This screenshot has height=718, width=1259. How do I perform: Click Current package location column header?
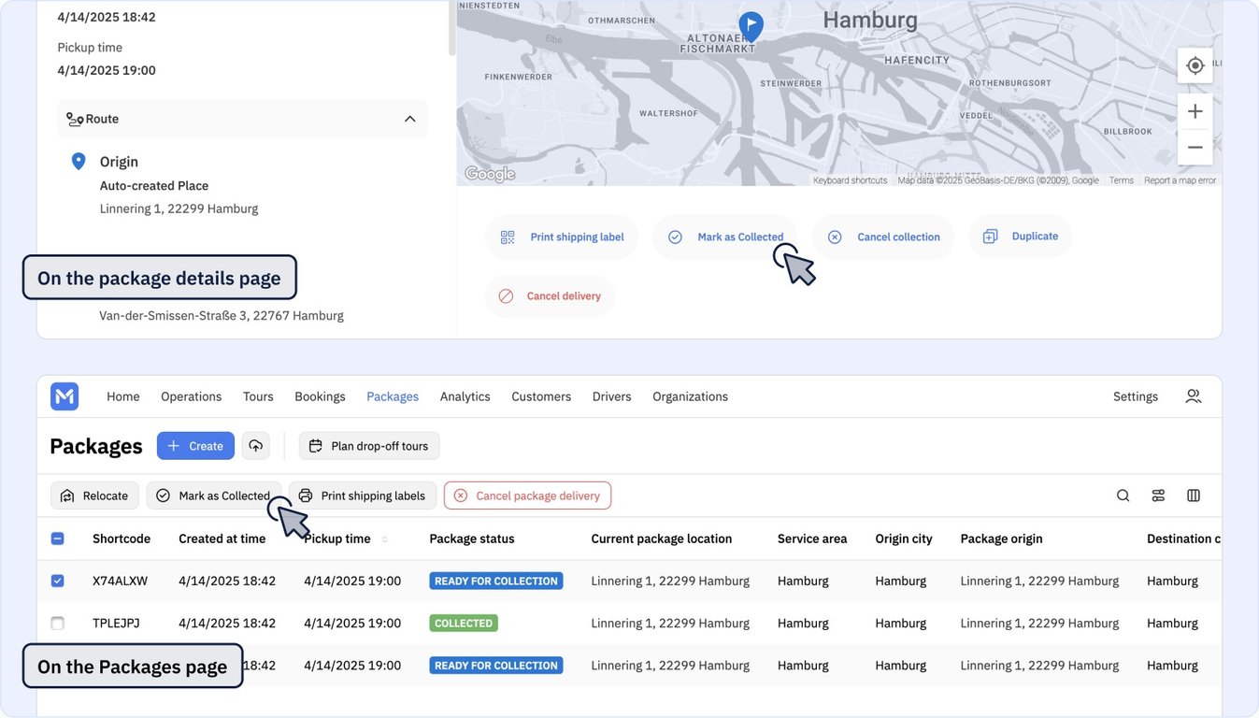click(x=662, y=538)
